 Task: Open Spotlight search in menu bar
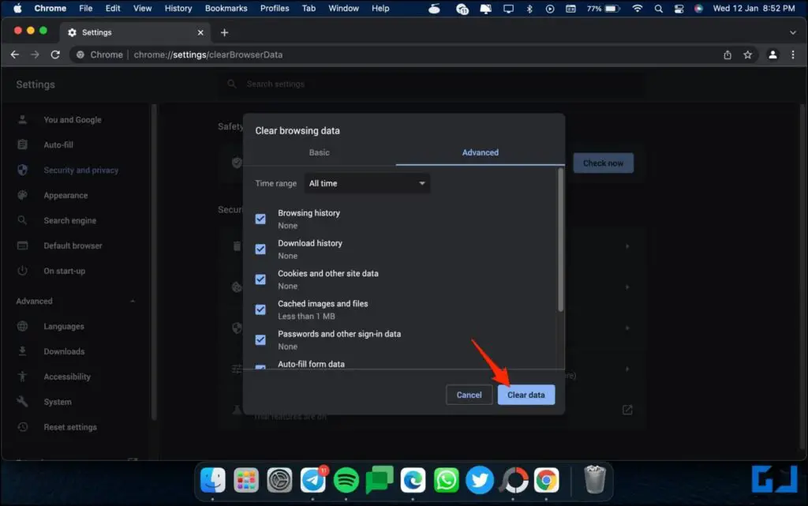[x=659, y=8]
